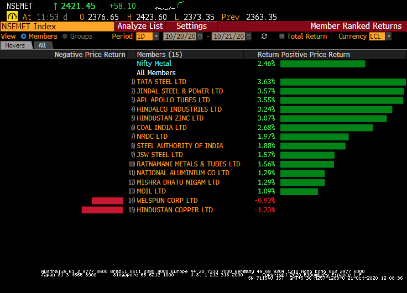407x293 pixels.
Task: Click the green up arrow next to 2421.45
Action: click(55, 6)
